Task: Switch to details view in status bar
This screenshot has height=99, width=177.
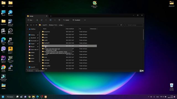Action: 141,71
